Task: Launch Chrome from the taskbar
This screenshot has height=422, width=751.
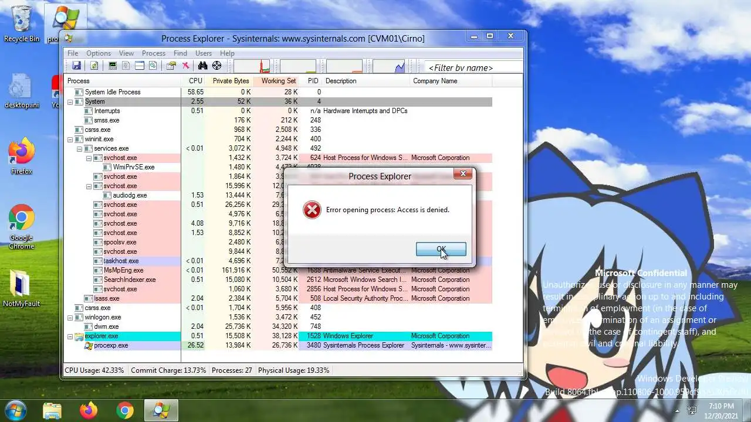Action: pos(124,410)
